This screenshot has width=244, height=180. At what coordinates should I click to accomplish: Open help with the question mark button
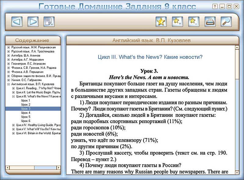[x=215, y=6]
